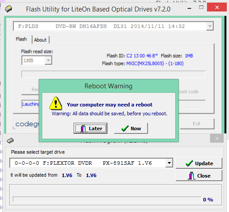The width and height of the screenshot is (229, 212).
Task: Click the partially hidden Read button
Action: 30,90
